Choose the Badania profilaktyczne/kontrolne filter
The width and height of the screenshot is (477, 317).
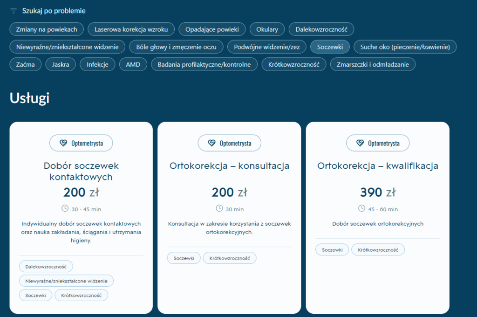tap(204, 64)
